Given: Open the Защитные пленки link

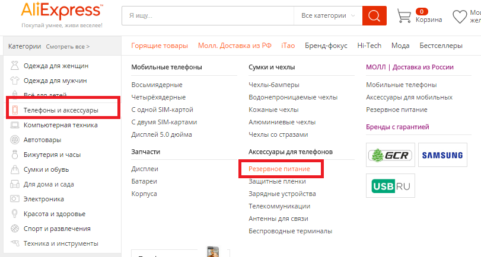Looking at the screenshot, I should pyautogui.click(x=277, y=181).
